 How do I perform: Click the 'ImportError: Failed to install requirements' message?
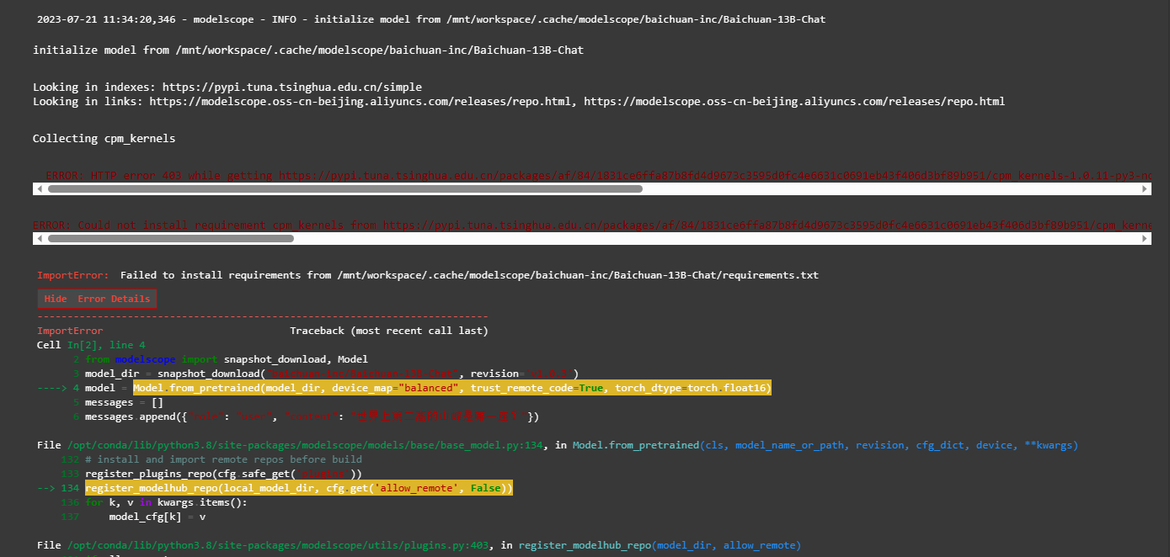tap(428, 275)
